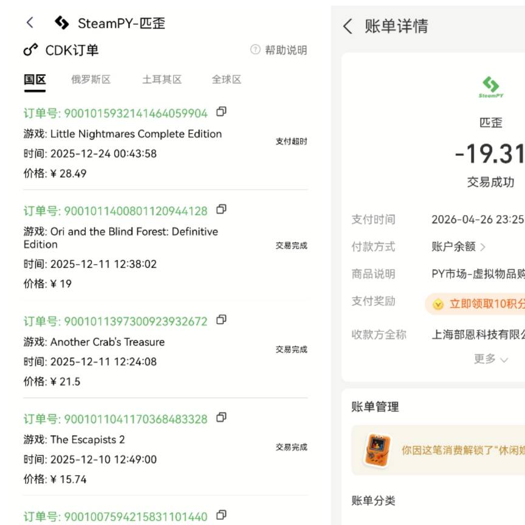
Task: Select order number 9001007594215831101440 text
Action: [136, 516]
